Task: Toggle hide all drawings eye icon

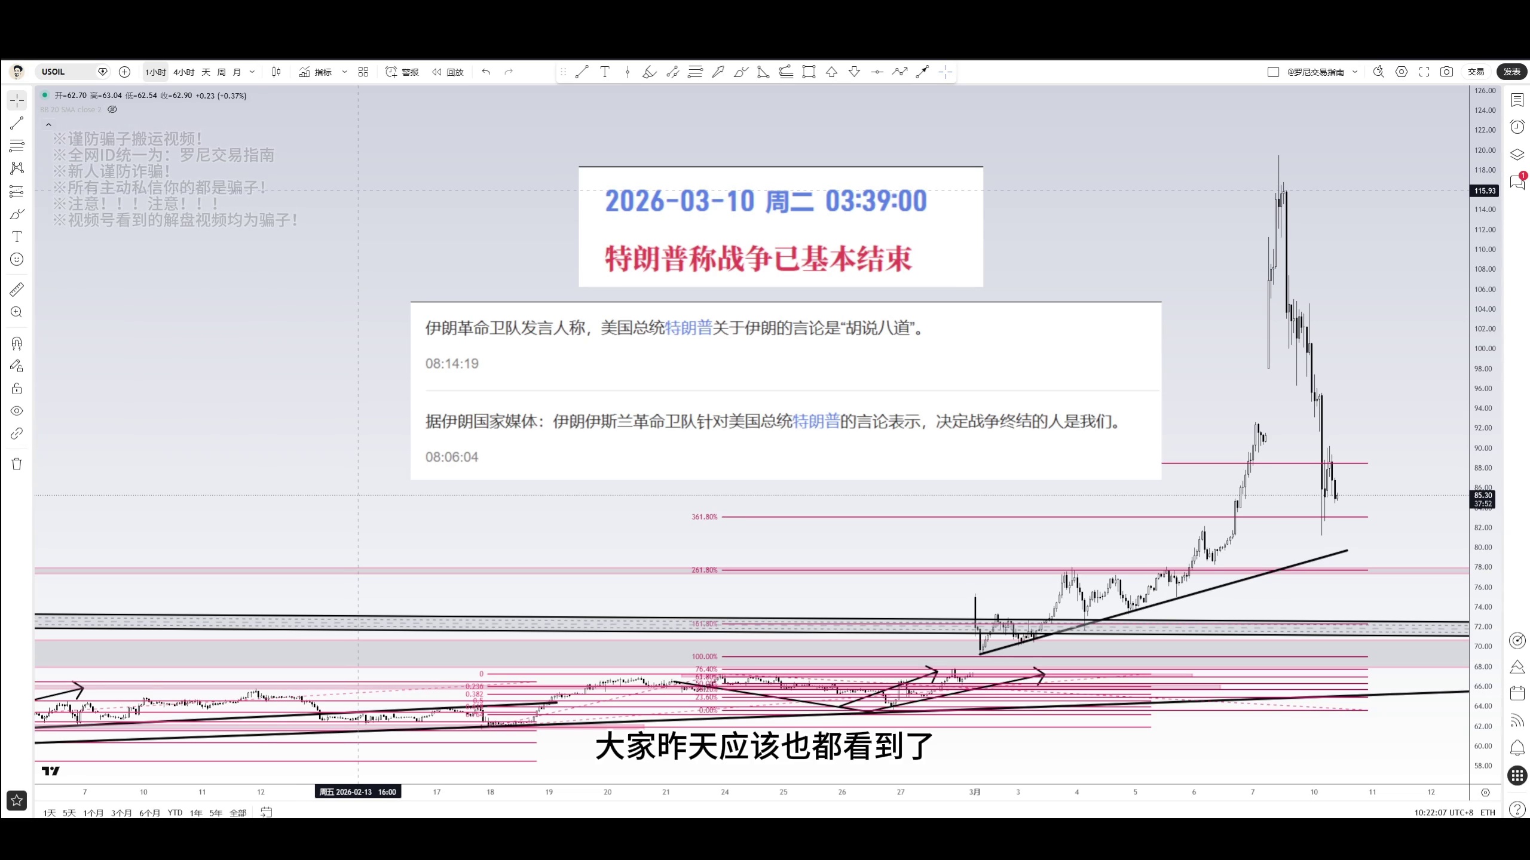Action: pos(17,411)
